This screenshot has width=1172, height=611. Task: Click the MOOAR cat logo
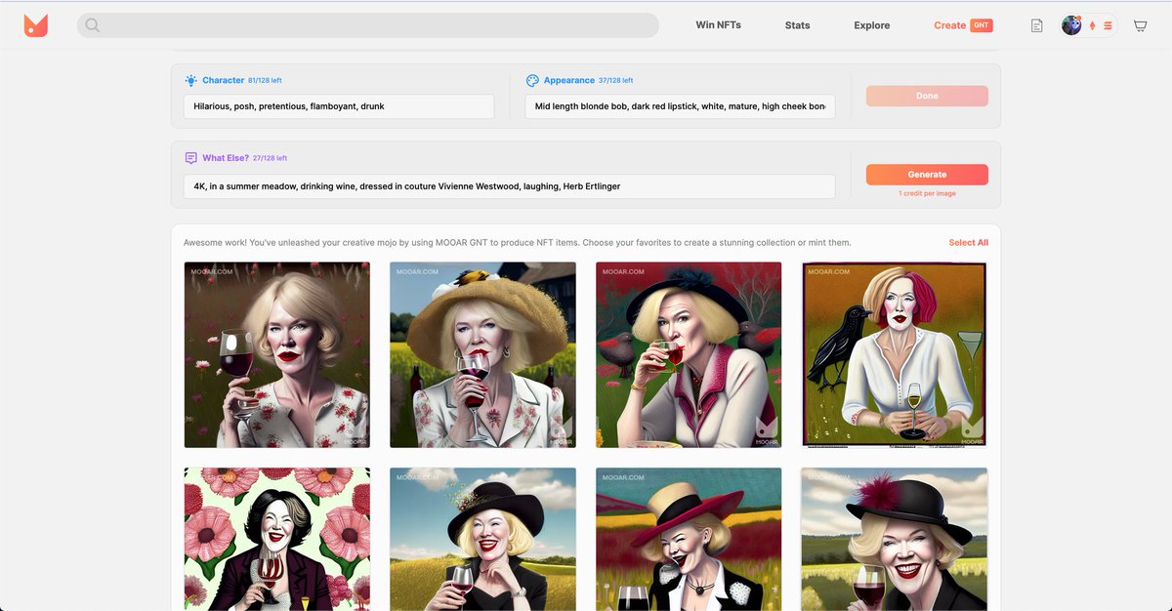pos(36,25)
